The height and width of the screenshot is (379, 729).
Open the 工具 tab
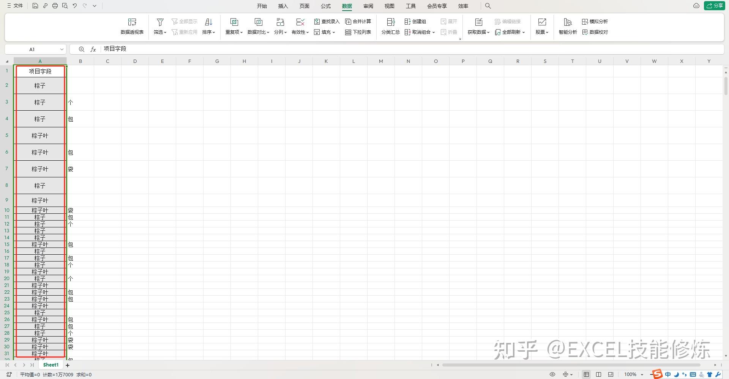[x=410, y=6]
